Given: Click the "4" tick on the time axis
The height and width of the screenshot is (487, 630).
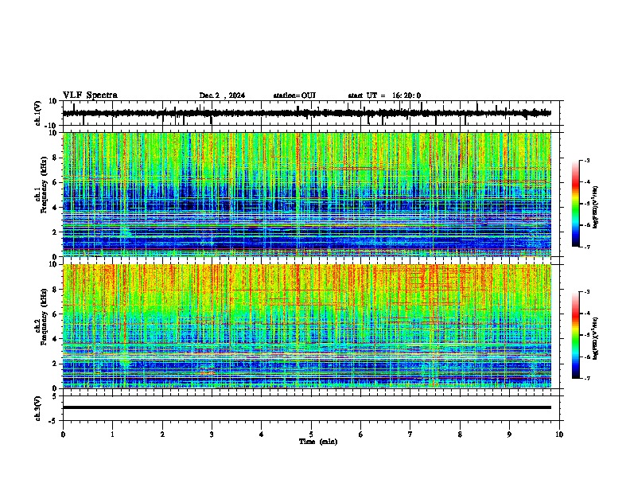Looking at the screenshot, I should (262, 434).
